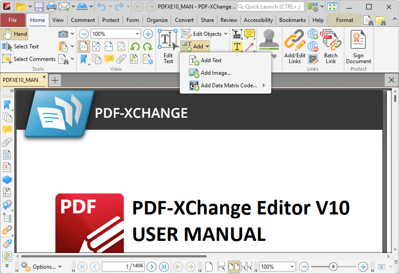Click the Print icon in quick toolbar
Viewport: 399px width, 274px height.
coord(51,7)
